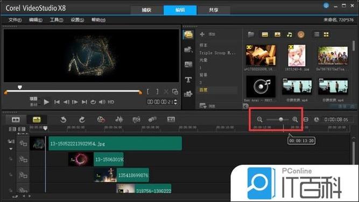Open the 设置 menu
This screenshot has width=359, height=202.
[77, 20]
